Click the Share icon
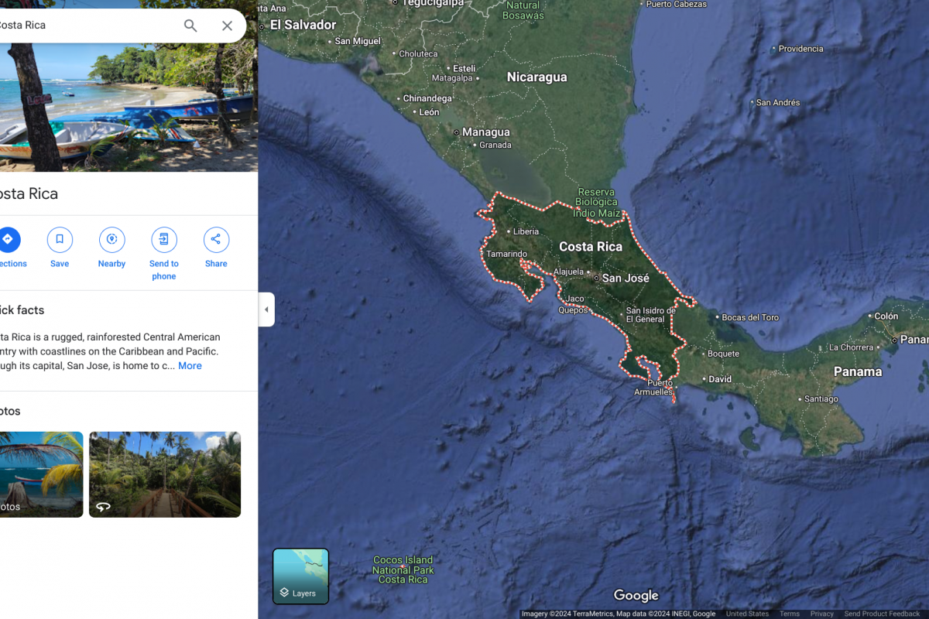 click(216, 240)
